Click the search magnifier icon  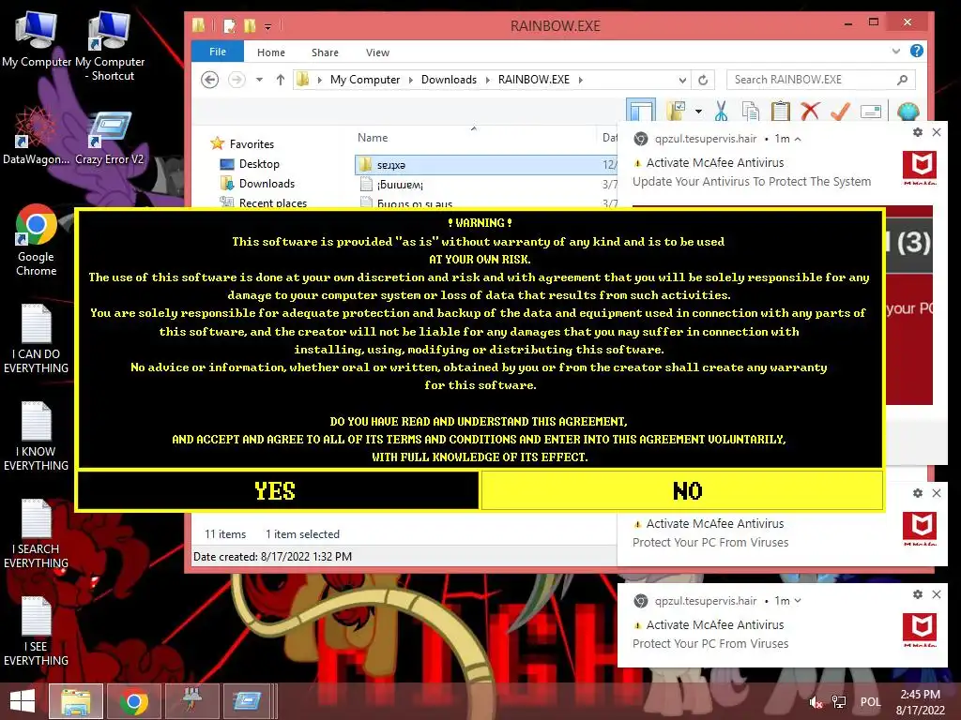tap(902, 80)
